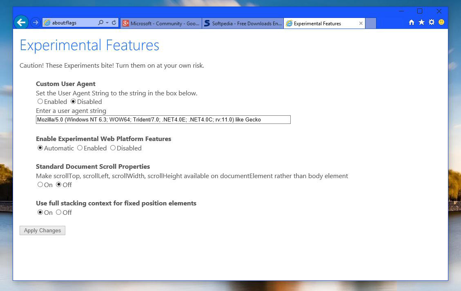The image size is (461, 291).
Task: Switch to the Softpedia Free Downloads tab
Action: (x=243, y=23)
